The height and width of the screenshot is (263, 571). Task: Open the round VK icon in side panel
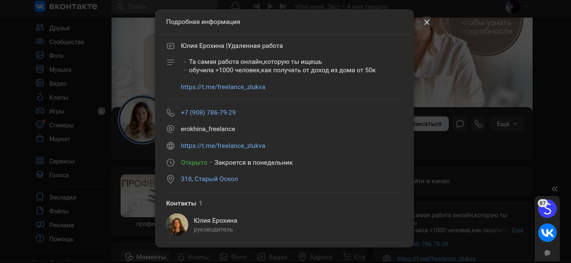pos(547,233)
